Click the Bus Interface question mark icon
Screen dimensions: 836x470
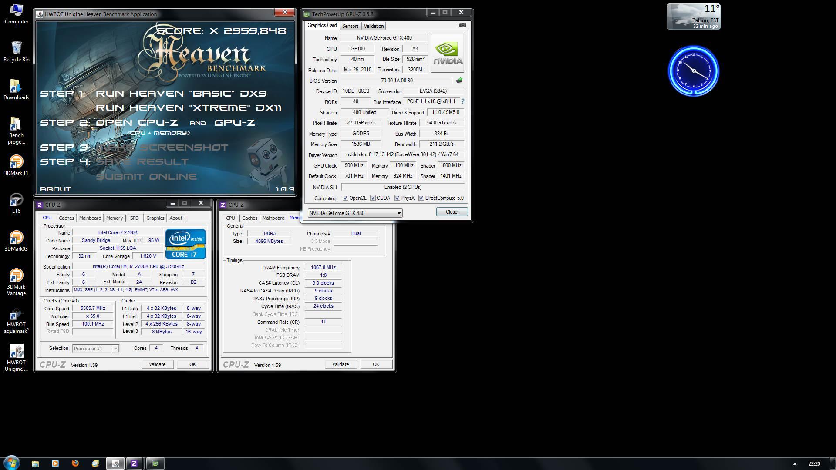(x=462, y=101)
